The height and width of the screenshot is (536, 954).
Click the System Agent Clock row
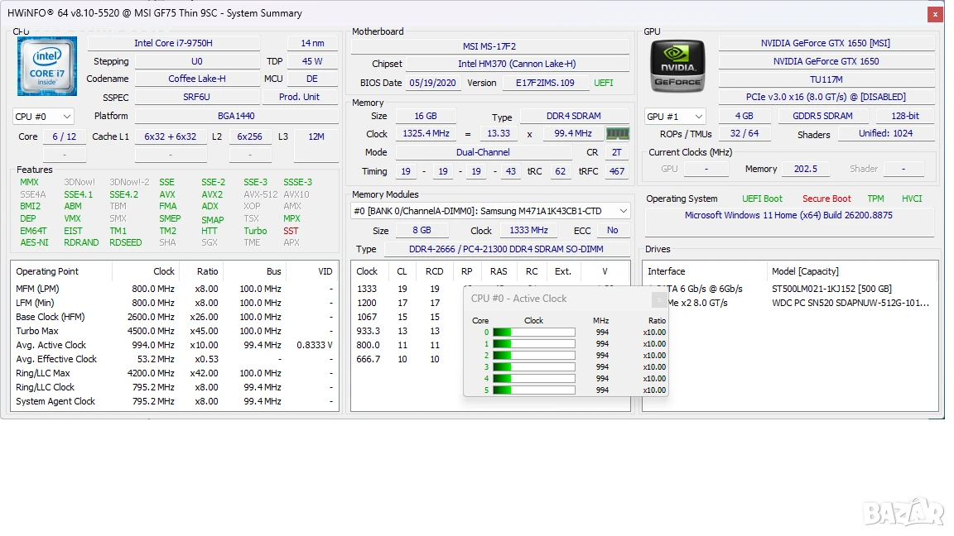tap(175, 402)
